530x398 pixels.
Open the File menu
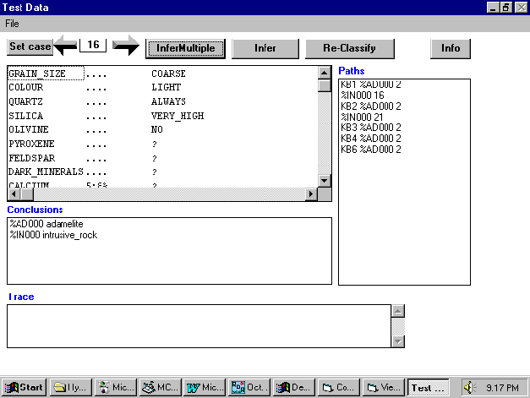(x=13, y=23)
